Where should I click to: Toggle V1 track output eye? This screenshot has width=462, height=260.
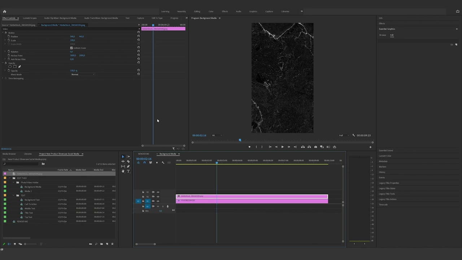pyautogui.click(x=158, y=201)
